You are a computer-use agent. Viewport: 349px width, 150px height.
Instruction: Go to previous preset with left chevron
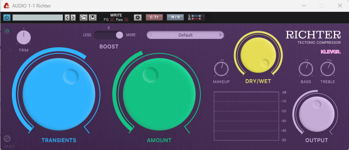click(x=151, y=35)
